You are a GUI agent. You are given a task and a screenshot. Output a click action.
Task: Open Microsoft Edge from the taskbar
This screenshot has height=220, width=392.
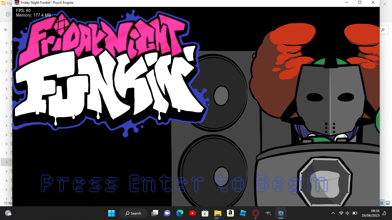[x=180, y=213]
